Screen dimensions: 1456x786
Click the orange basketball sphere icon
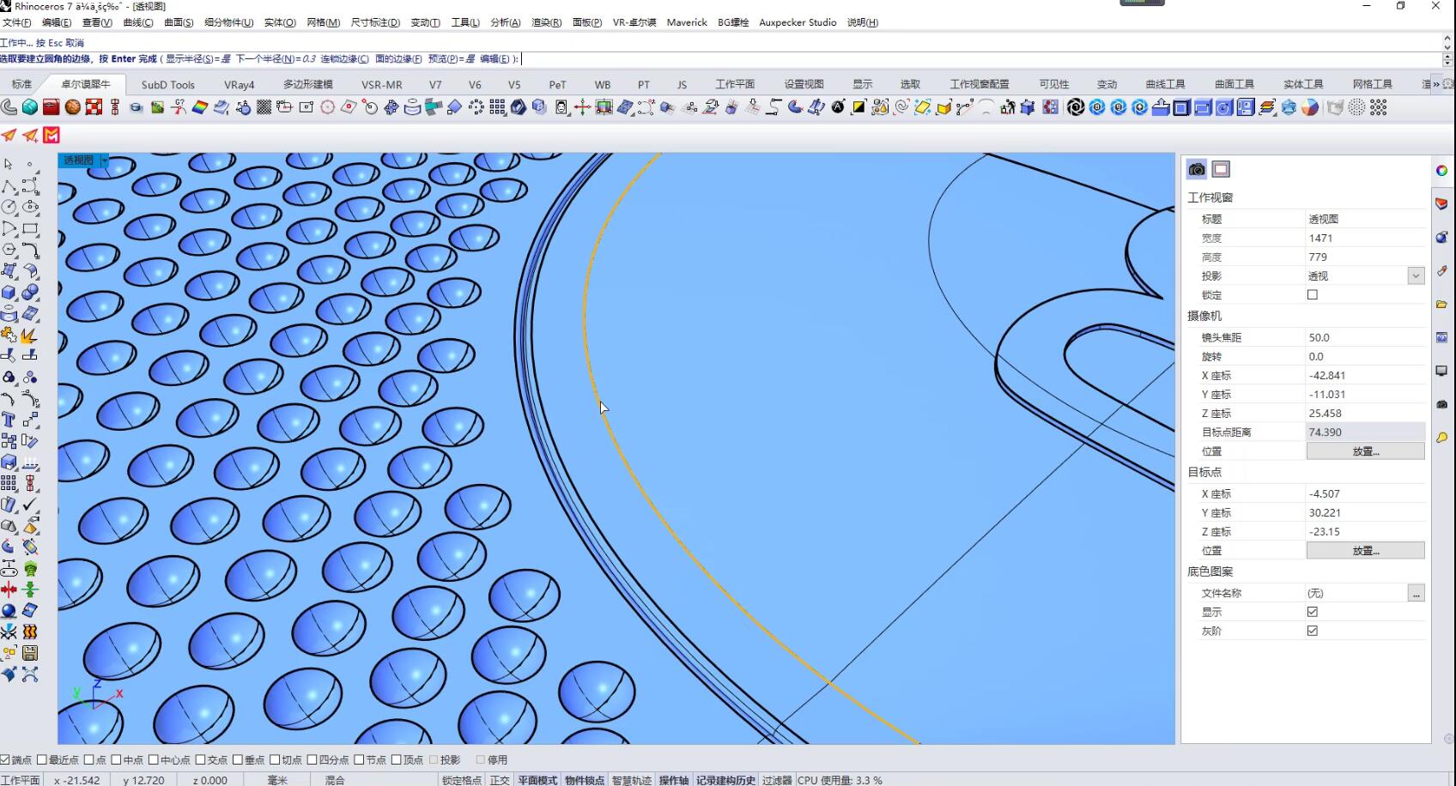pyautogui.click(x=73, y=107)
